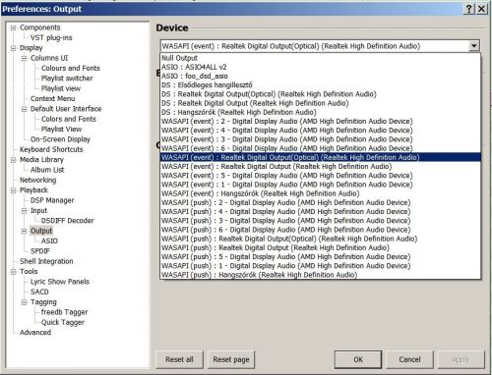Close the Preferences window
Viewport: 492px width, 375px height.
[x=481, y=9]
